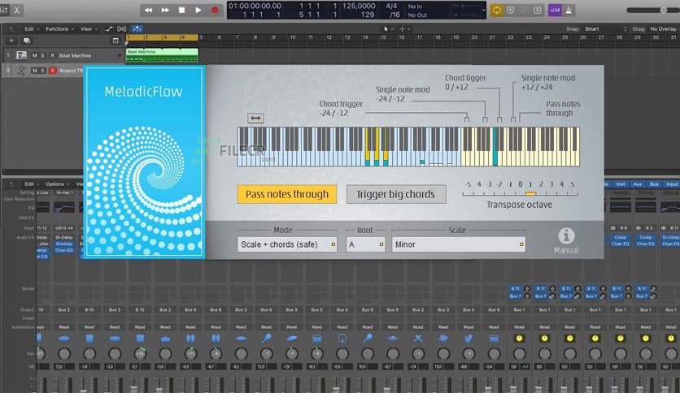Mute the Beat Machine track

(35, 55)
